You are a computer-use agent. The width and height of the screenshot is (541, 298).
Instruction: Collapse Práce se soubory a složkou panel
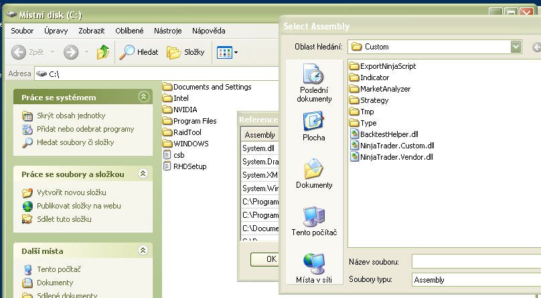[143, 174]
